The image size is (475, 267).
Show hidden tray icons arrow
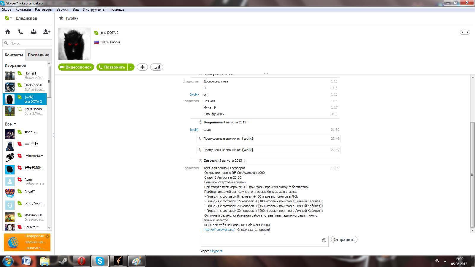(445, 261)
